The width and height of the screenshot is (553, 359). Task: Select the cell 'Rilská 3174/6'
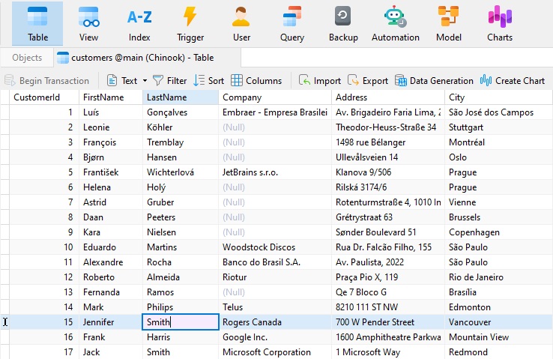point(388,187)
